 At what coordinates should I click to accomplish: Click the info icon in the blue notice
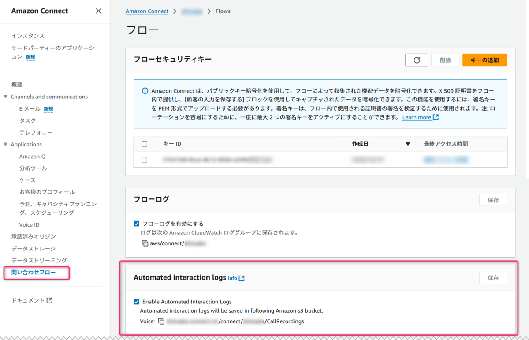click(145, 91)
